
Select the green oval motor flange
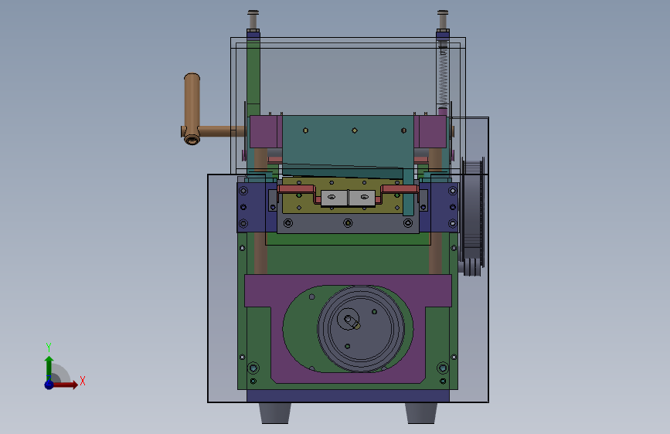(x=299, y=329)
